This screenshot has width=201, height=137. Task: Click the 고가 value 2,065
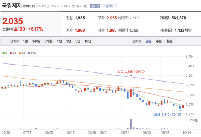point(112,18)
